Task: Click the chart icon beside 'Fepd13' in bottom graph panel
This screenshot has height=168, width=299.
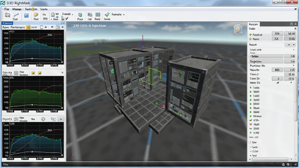Action: (16, 119)
